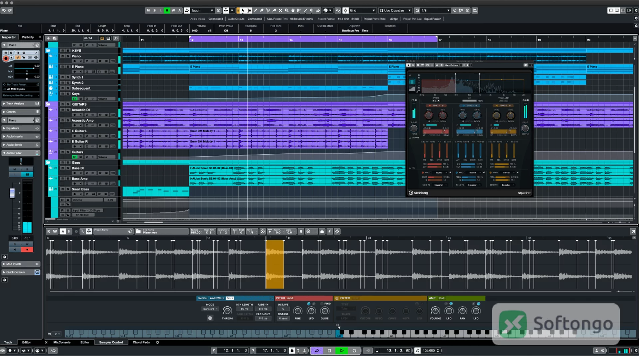
Task: Open the lower zone setup gear icon
Action: pos(158,342)
